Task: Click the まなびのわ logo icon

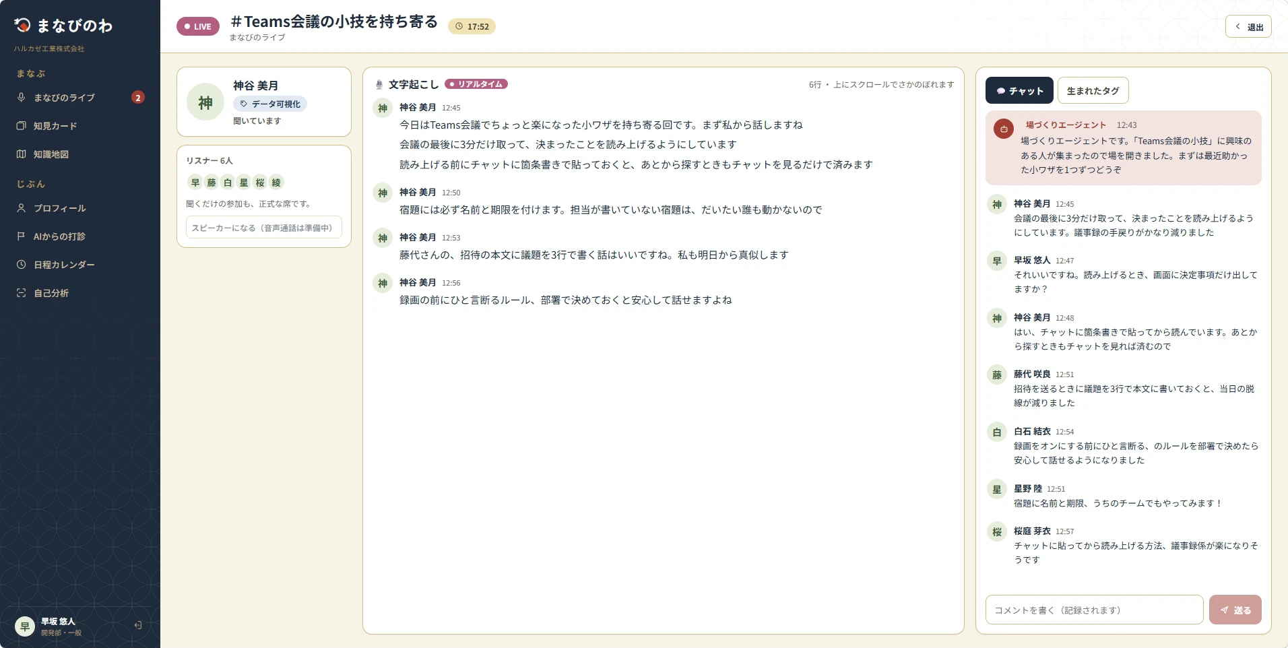Action: (22, 25)
